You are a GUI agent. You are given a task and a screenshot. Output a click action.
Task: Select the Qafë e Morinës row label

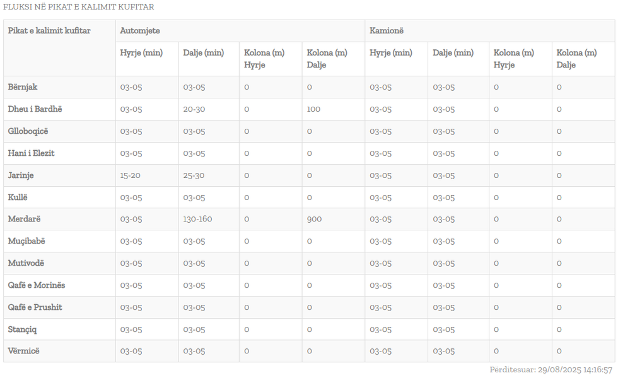point(37,285)
